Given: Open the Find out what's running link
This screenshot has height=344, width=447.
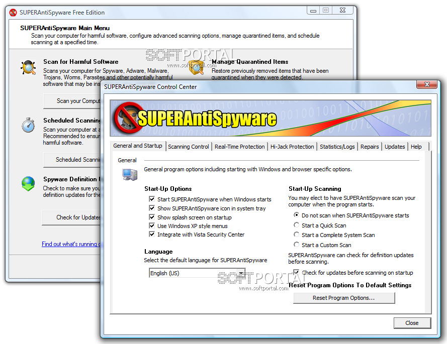Looking at the screenshot, I should tap(71, 244).
